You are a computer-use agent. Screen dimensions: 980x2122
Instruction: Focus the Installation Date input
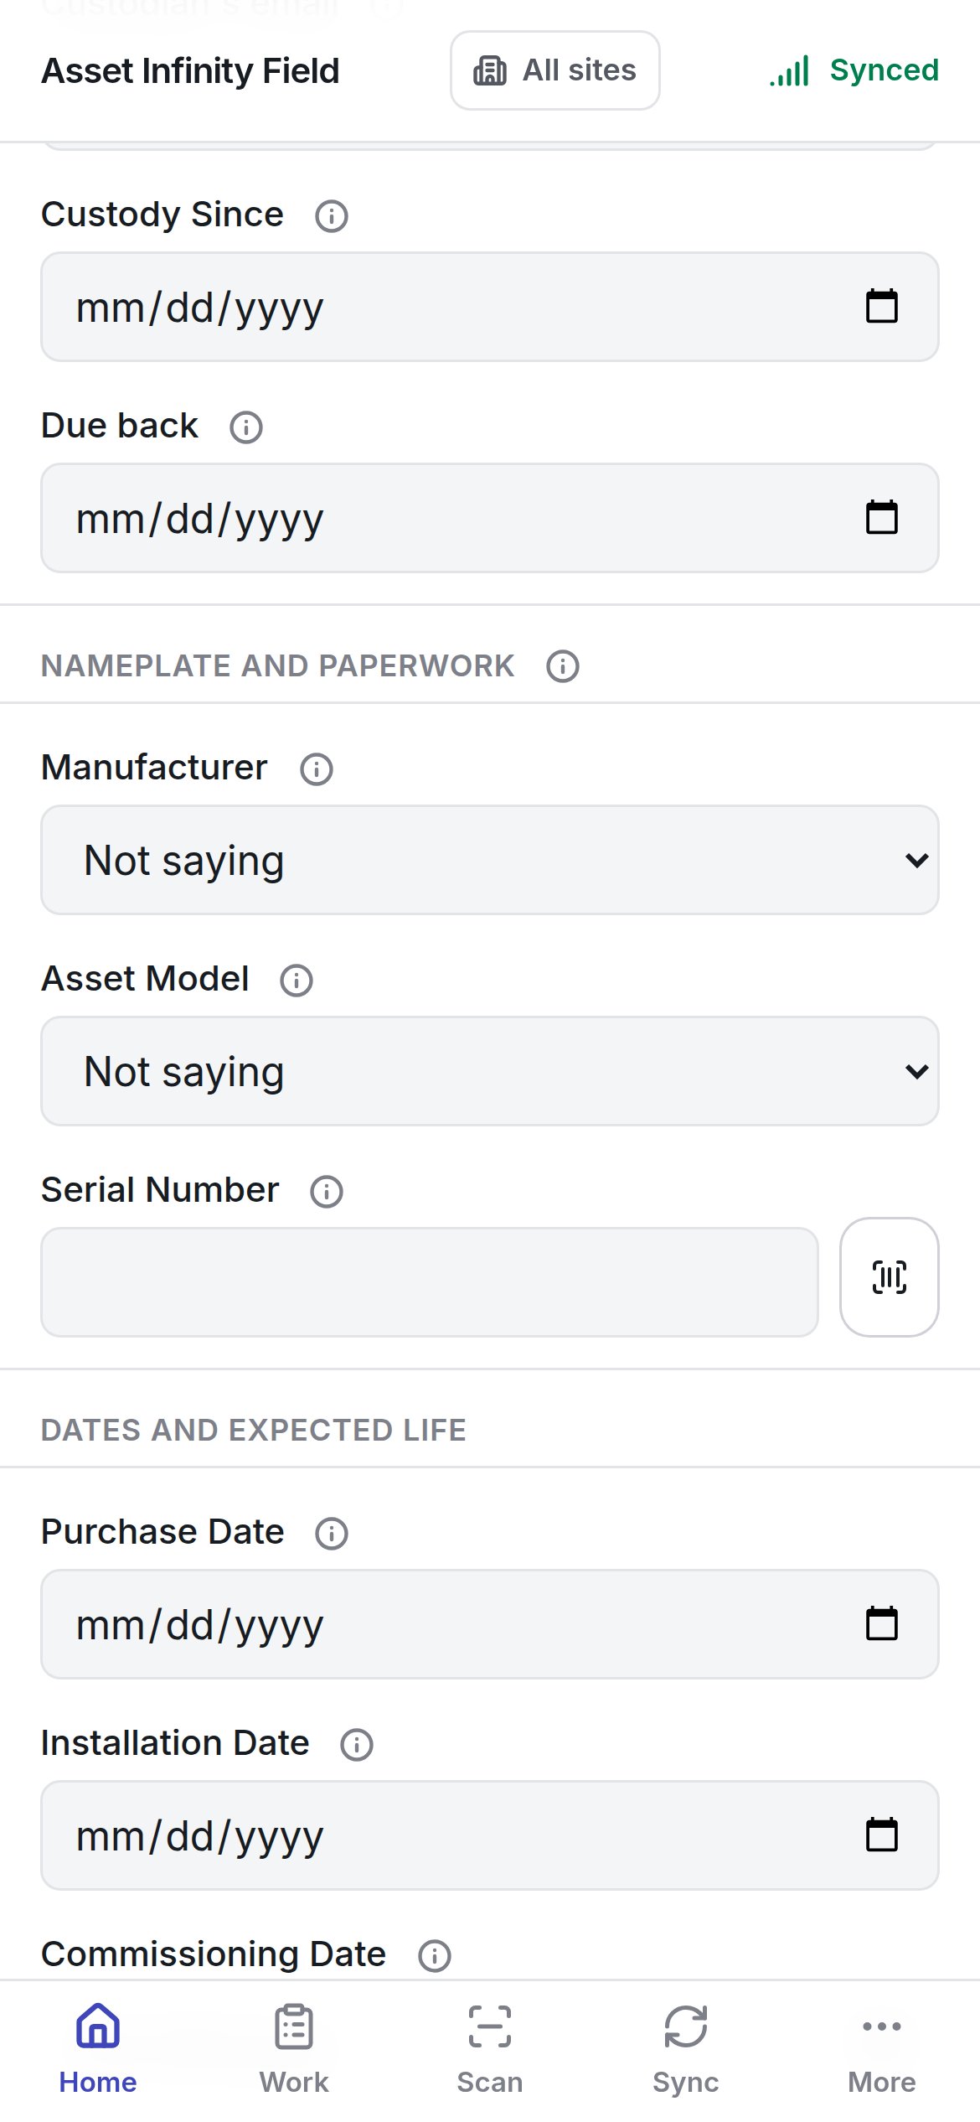pyautogui.click(x=490, y=1835)
